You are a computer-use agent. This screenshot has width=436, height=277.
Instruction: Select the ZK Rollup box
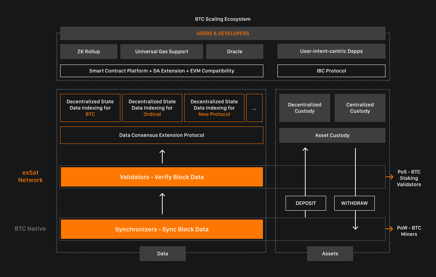coord(89,51)
